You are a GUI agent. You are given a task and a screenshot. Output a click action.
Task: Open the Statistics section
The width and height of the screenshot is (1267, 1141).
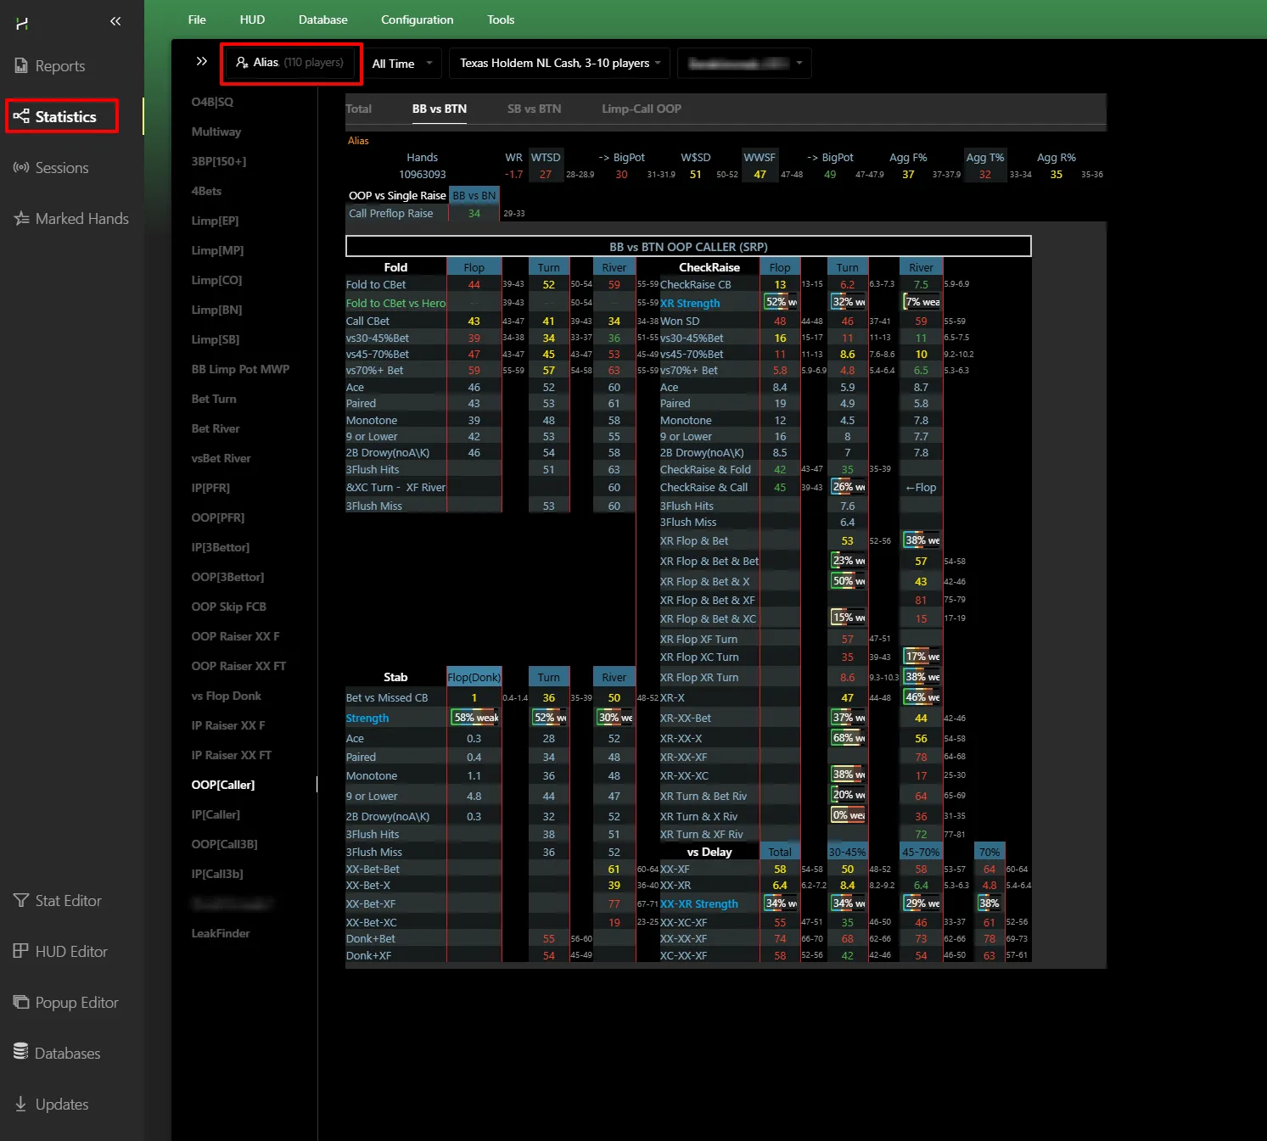point(62,116)
